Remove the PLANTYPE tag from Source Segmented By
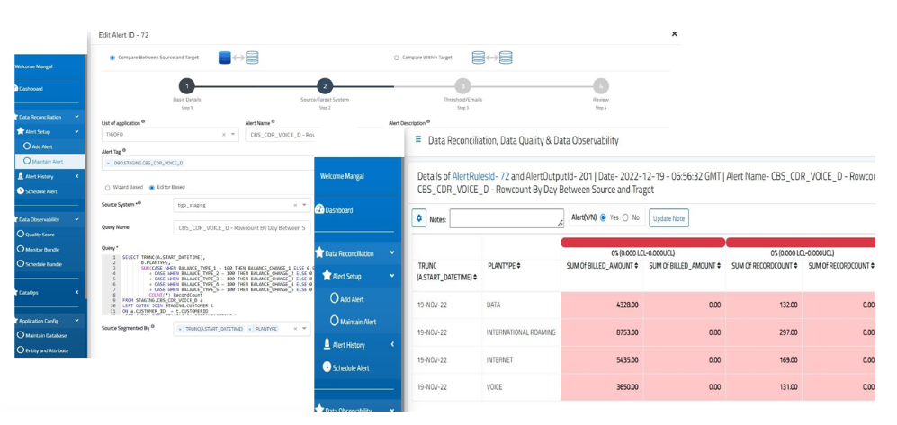Viewport: 897px width, 425px height. tap(250, 329)
